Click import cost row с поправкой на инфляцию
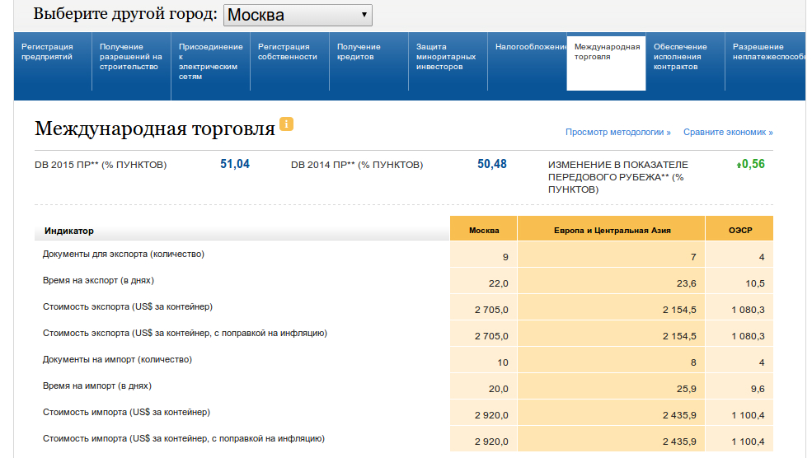812x458 pixels. coord(404,439)
